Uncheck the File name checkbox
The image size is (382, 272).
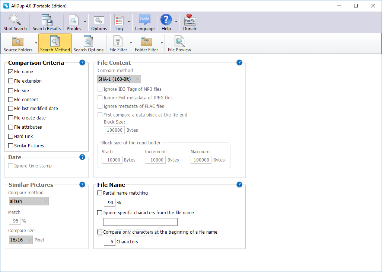[10, 71]
